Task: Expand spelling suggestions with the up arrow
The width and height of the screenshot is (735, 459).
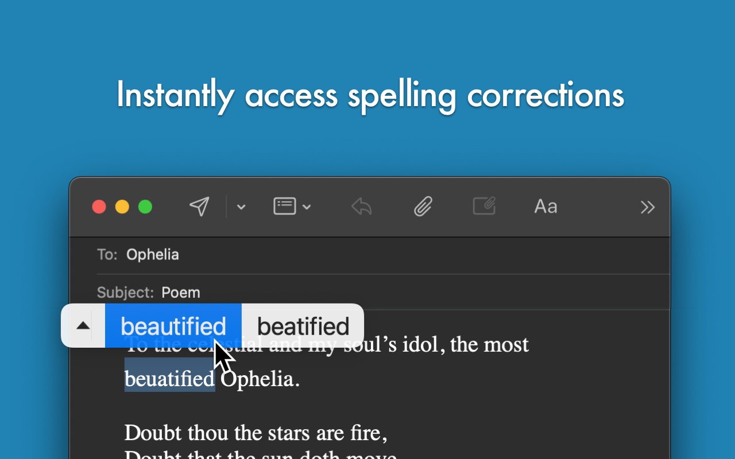Action: [x=83, y=325]
